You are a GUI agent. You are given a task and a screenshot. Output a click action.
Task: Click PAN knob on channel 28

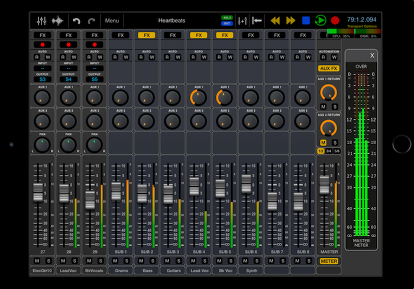[x=69, y=145]
